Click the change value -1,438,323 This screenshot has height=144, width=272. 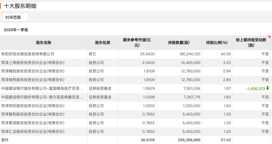255,89
